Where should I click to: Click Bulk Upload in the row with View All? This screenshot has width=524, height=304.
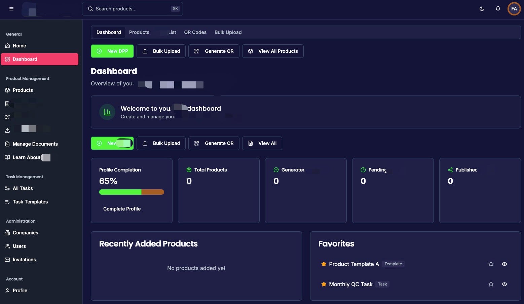pyautogui.click(x=161, y=143)
